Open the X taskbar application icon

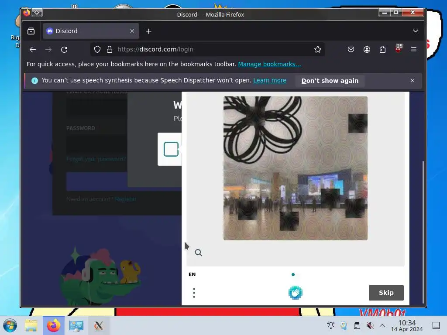point(99,325)
